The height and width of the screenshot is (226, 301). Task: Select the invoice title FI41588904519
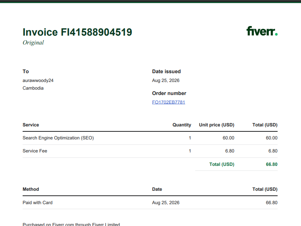[x=77, y=32]
